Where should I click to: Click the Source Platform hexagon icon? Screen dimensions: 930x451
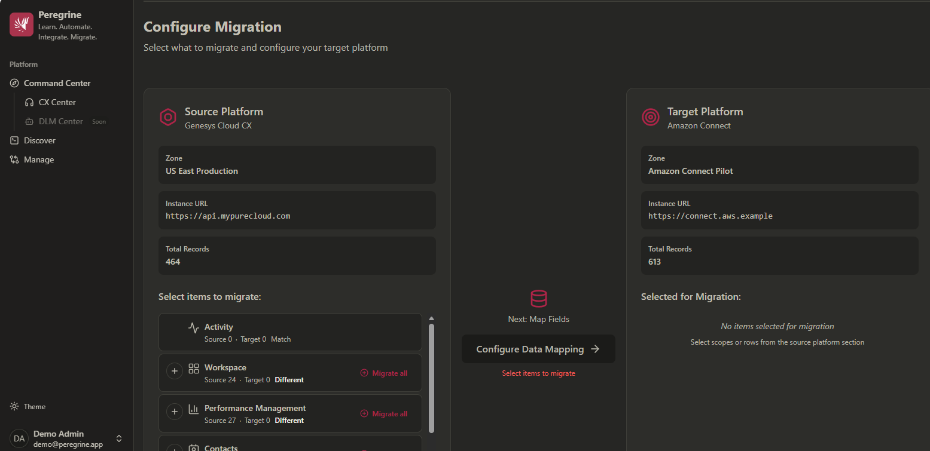click(168, 117)
